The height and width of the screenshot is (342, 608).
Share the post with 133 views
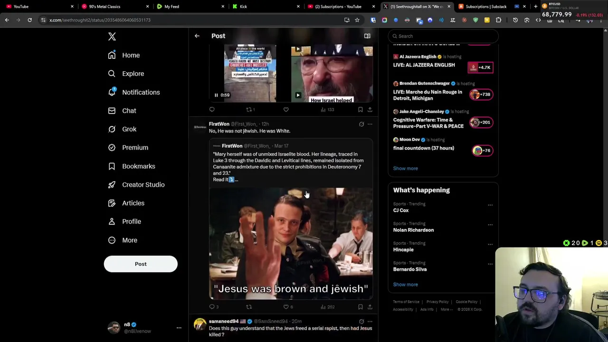pyautogui.click(x=370, y=110)
